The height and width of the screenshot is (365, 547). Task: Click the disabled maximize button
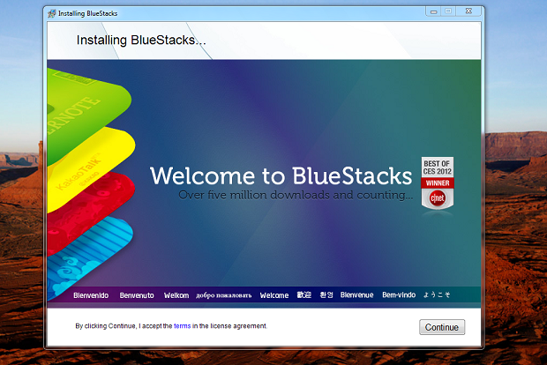coord(448,11)
